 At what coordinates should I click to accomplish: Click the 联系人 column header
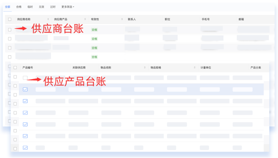pos(132,19)
